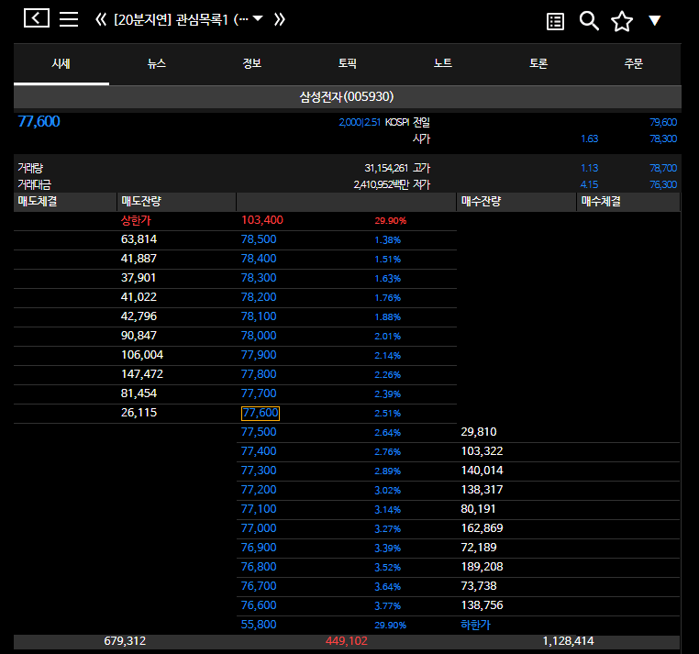
Task: Click the 매도잔량 column header
Action: tap(176, 202)
